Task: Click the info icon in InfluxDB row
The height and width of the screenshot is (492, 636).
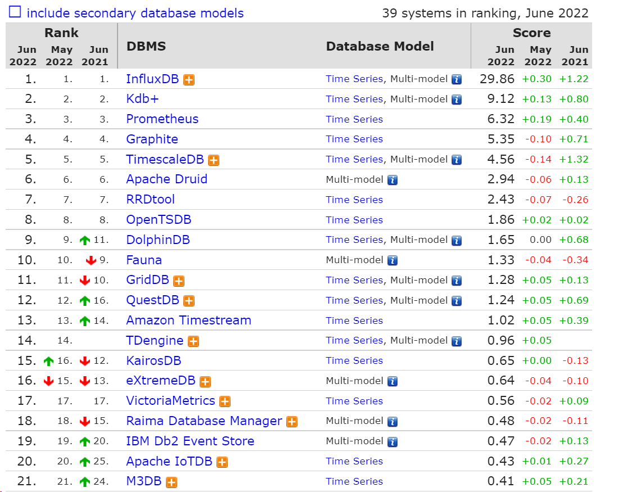Action: [x=457, y=79]
